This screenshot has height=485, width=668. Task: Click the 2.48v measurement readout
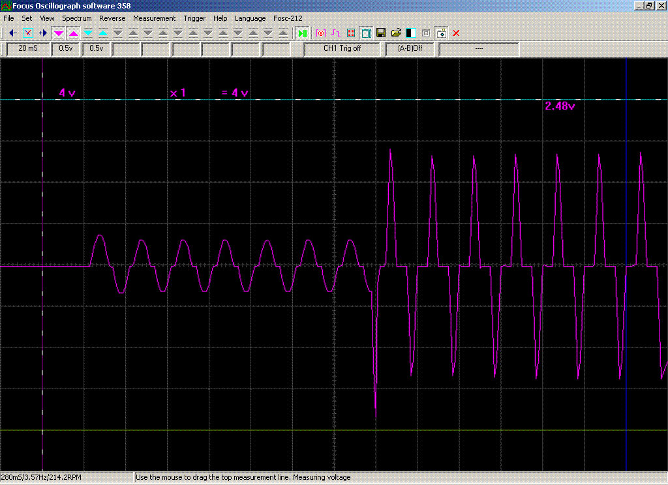pyautogui.click(x=560, y=106)
